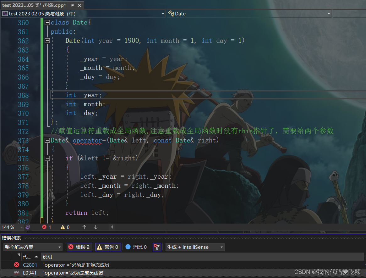The width and height of the screenshot is (366, 278).
Task: Open error code C2801 link
Action: pyautogui.click(x=30, y=265)
